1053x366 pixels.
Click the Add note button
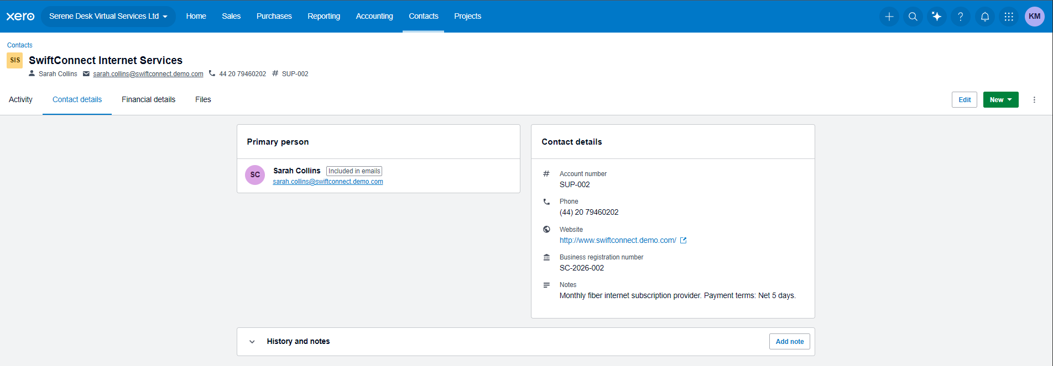pyautogui.click(x=790, y=342)
